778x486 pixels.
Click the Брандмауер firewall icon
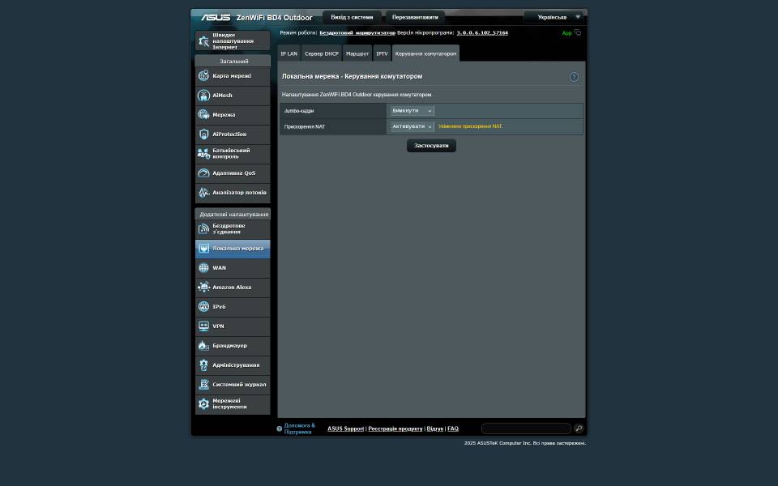(203, 346)
